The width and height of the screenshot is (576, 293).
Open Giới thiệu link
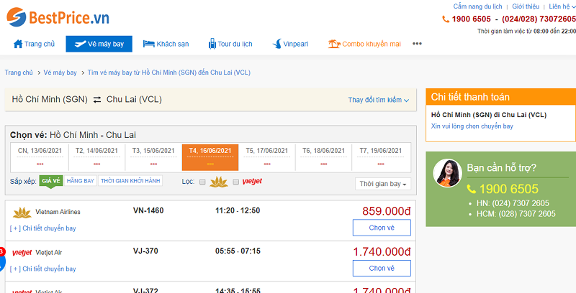pos(526,6)
